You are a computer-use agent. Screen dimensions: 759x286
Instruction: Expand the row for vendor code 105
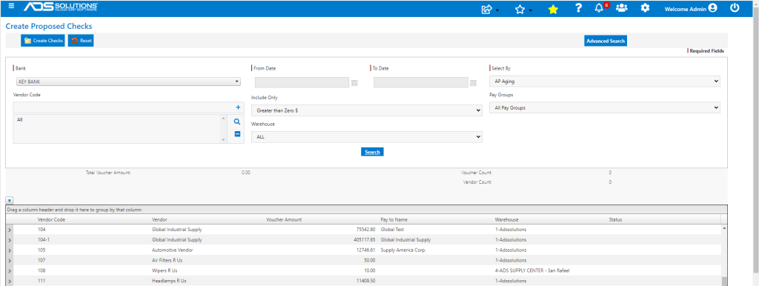(10, 250)
